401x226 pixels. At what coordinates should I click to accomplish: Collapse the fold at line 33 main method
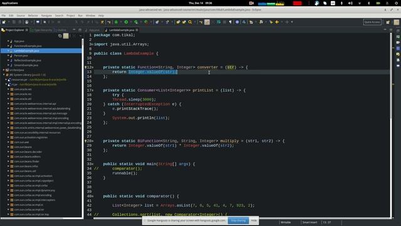pos(93,164)
